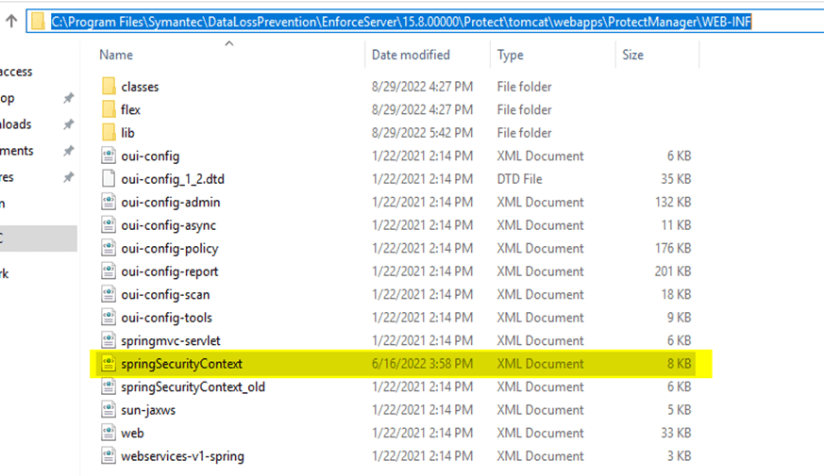The height and width of the screenshot is (476, 824).
Task: Sort files by Size column header
Action: pyautogui.click(x=632, y=56)
